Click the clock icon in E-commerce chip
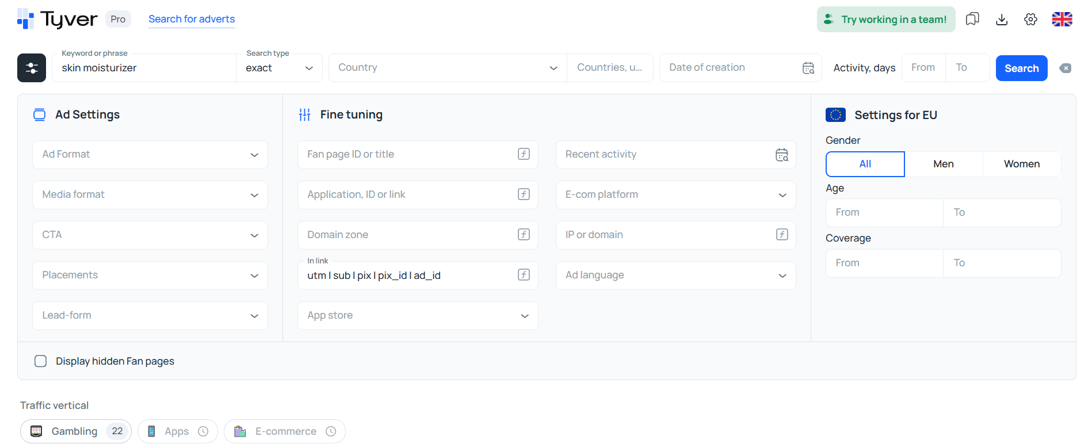 331,431
